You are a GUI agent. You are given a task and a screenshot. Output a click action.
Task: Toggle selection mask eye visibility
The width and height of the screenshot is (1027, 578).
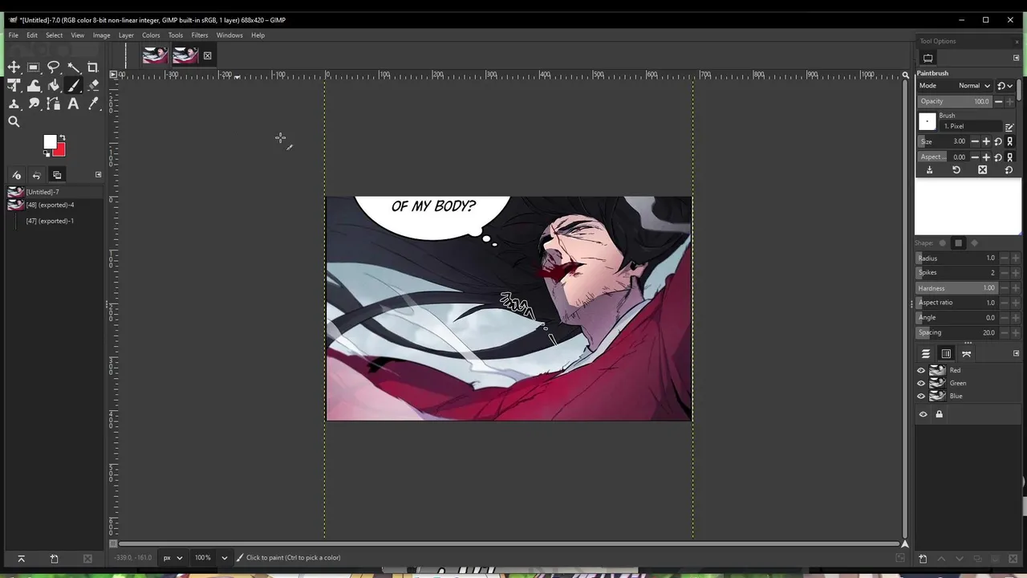pos(923,414)
